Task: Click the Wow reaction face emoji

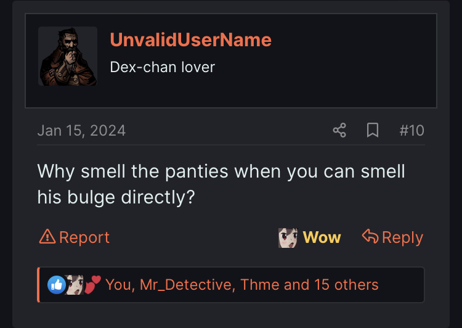Action: pos(288,238)
